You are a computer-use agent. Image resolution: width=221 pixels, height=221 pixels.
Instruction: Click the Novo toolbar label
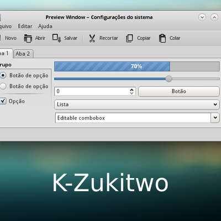(x=10, y=38)
